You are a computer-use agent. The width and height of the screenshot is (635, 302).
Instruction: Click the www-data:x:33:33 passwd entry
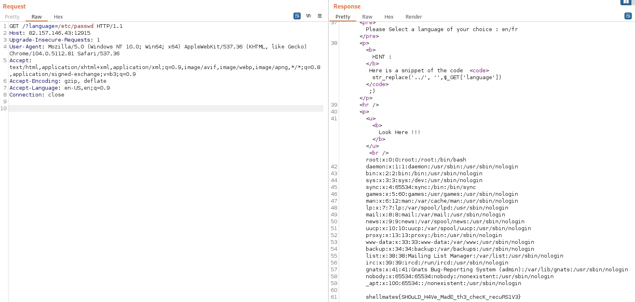(450, 242)
